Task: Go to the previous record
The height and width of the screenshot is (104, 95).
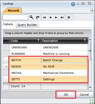Action: pos(50,17)
